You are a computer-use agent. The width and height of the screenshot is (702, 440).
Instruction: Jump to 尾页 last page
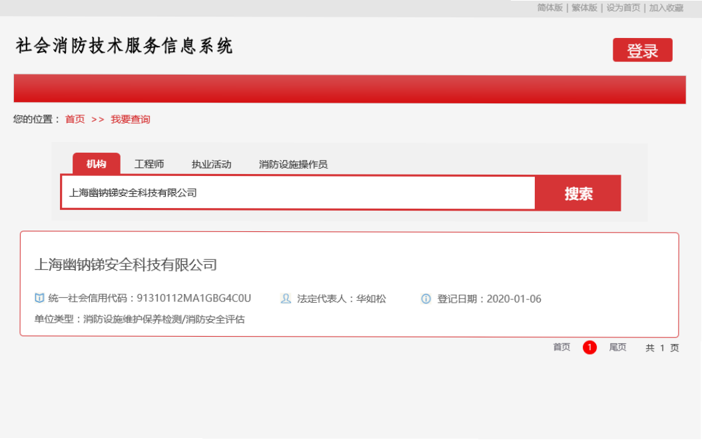617,347
